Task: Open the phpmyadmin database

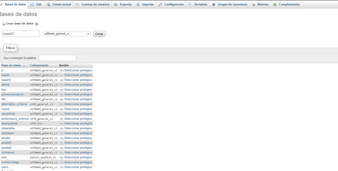Action: tap(10, 123)
